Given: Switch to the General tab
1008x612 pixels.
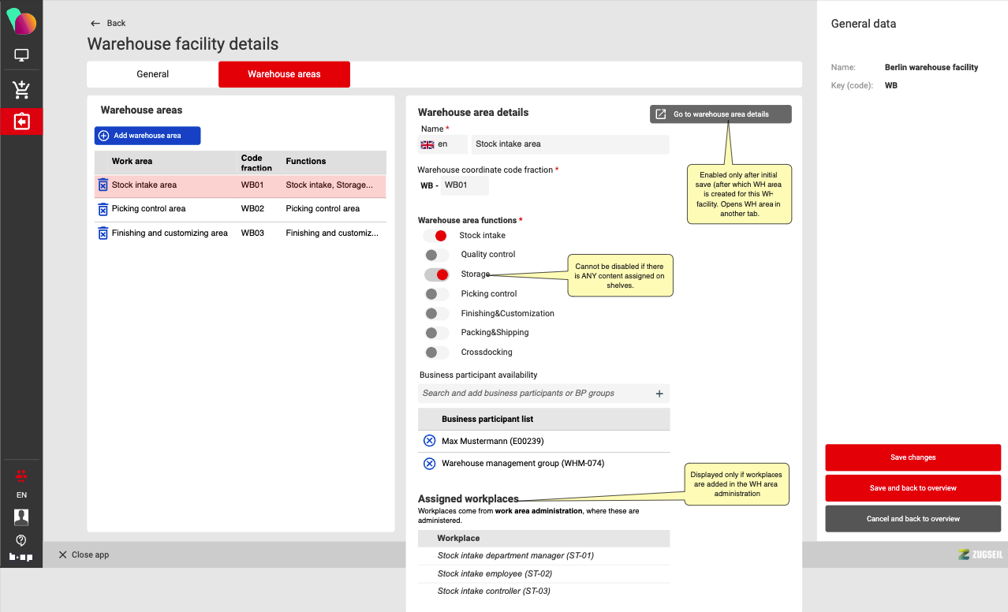Looking at the screenshot, I should point(152,74).
